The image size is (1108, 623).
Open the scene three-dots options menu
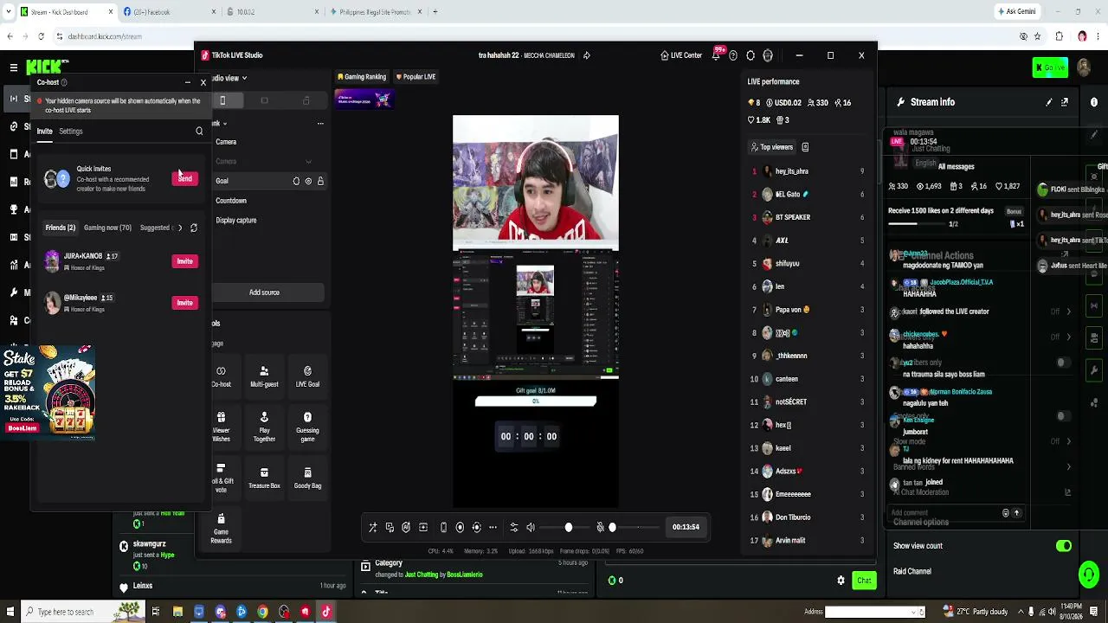click(x=320, y=124)
